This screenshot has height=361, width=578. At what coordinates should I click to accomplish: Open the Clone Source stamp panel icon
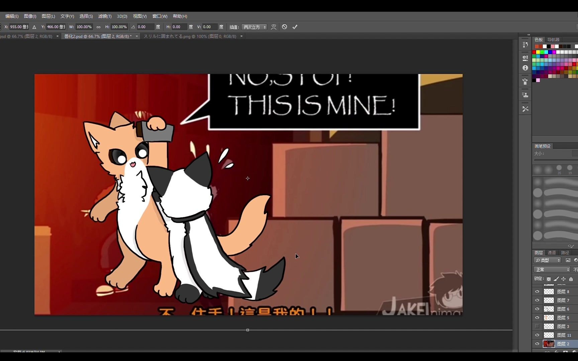coord(525,95)
